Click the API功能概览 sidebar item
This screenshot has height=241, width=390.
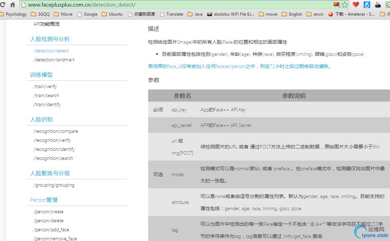pos(46,24)
